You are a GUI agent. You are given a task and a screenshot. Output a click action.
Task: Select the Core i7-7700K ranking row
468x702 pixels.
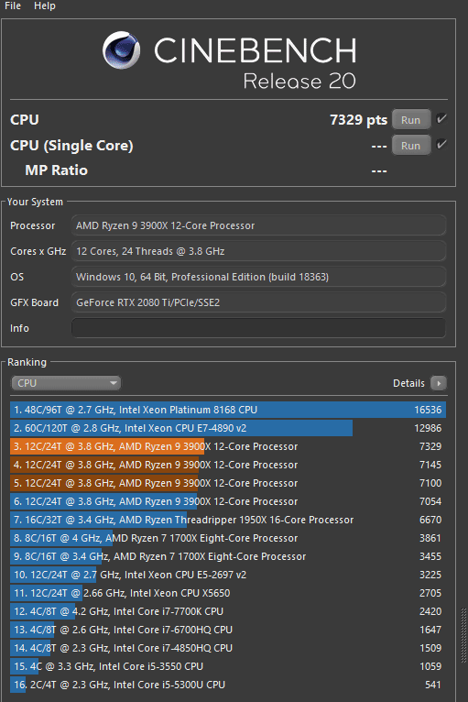pyautogui.click(x=228, y=611)
